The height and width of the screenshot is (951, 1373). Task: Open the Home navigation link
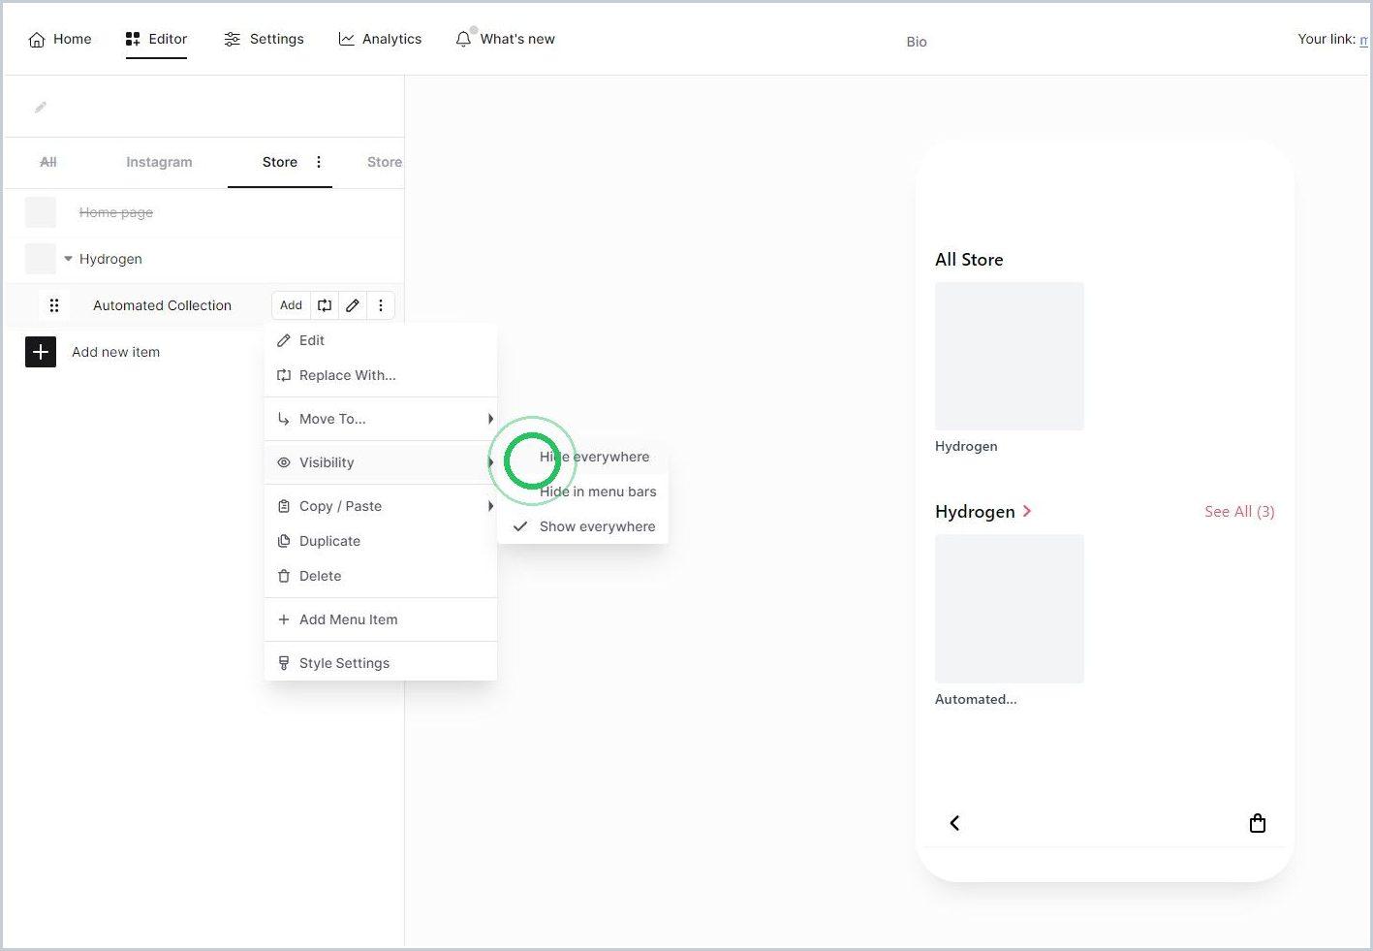pyautogui.click(x=60, y=39)
